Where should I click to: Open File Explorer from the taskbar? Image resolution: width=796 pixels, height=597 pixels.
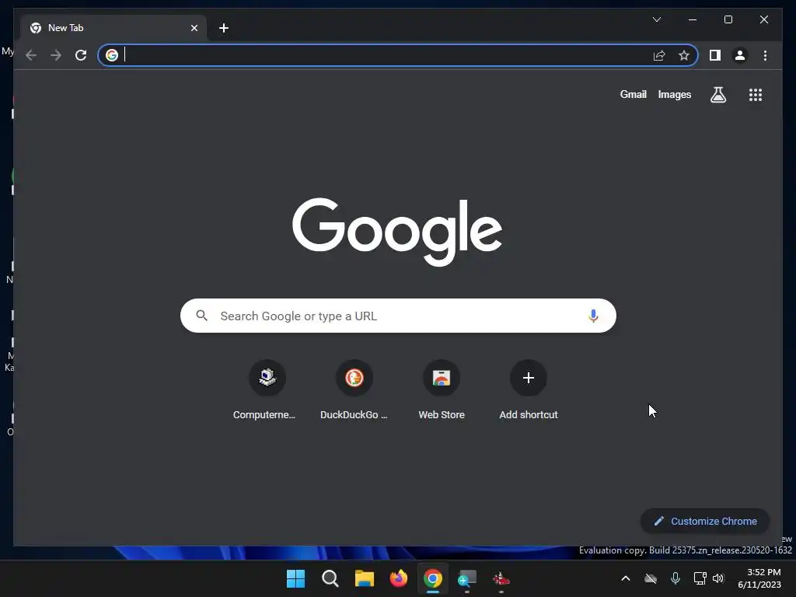tap(364, 578)
